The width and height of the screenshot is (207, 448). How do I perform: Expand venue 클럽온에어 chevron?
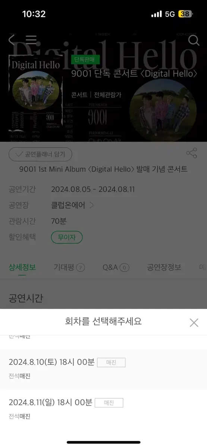coord(92,205)
